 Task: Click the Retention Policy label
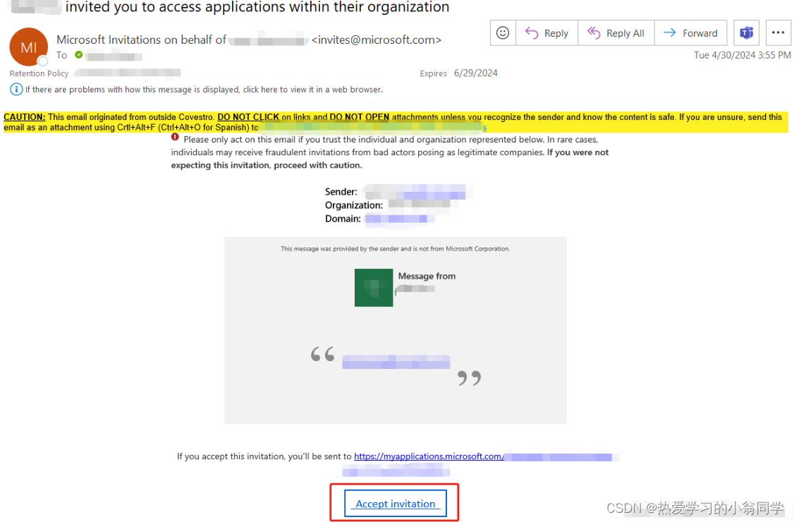(x=39, y=73)
